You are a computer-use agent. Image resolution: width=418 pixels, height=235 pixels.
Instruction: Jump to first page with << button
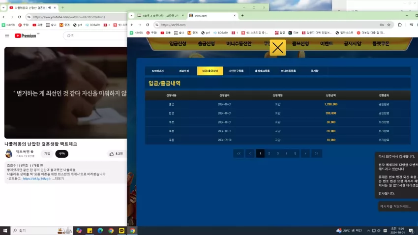pyautogui.click(x=239, y=153)
